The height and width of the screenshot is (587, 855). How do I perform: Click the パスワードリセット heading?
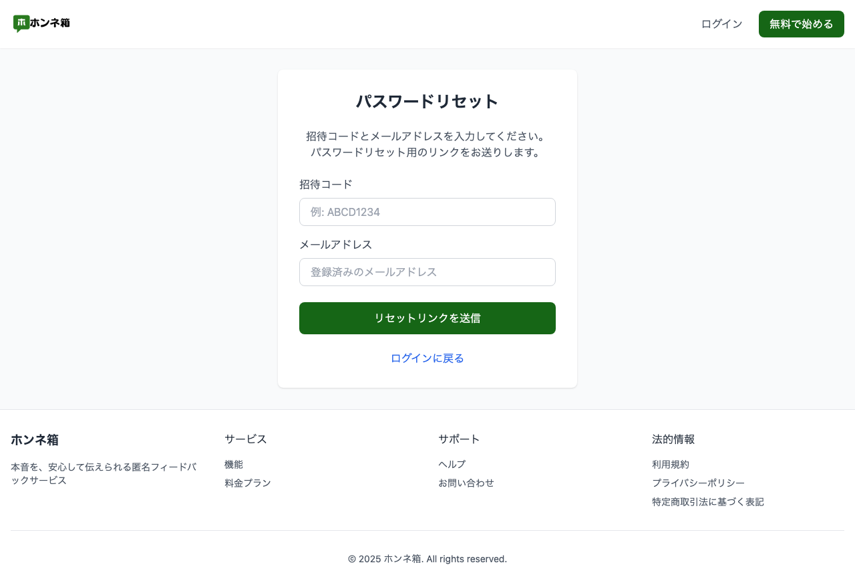(x=427, y=101)
